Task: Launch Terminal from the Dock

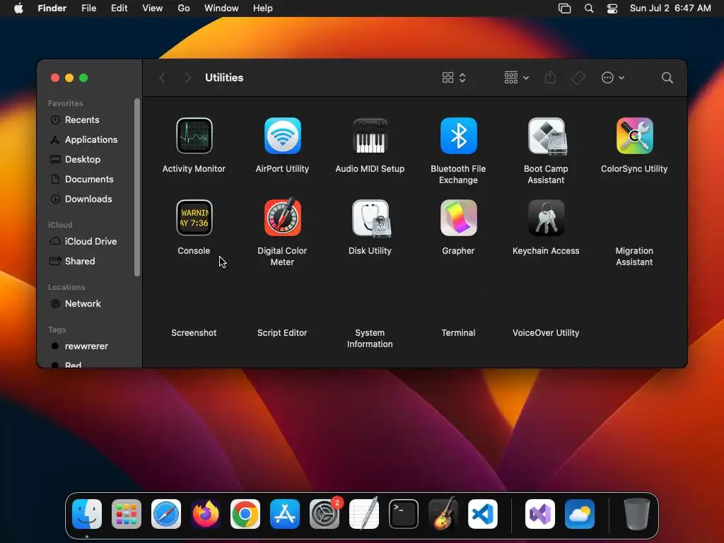Action: 404,514
